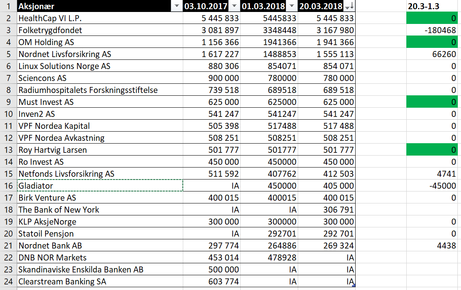Select the "453 014" value cell
The width and height of the screenshot is (461, 290).
tap(212, 258)
